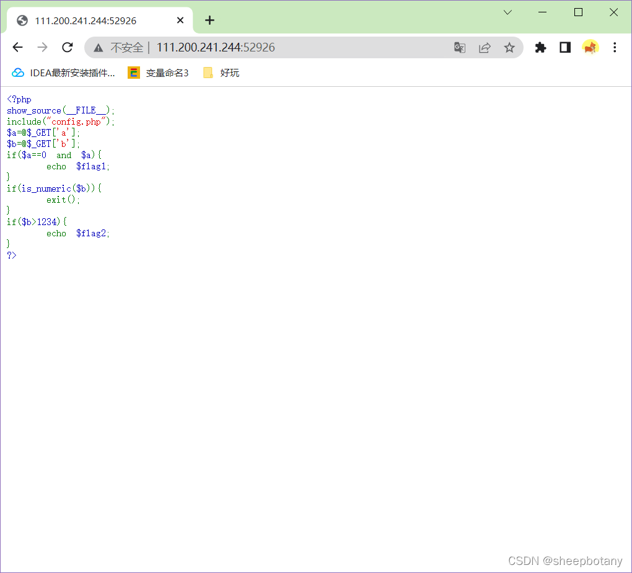Open a new tab with plus button

(x=209, y=20)
